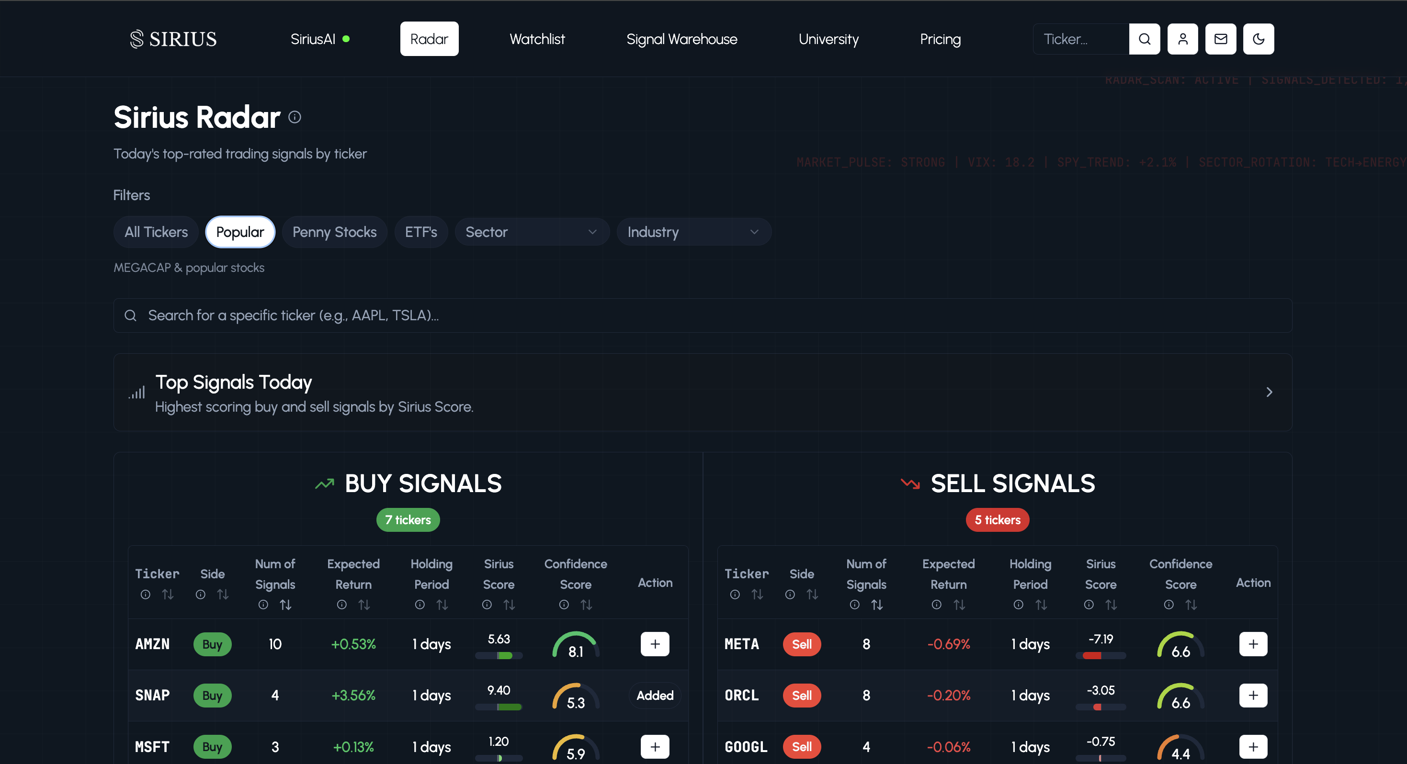Viewport: 1407px width, 764px height.
Task: Add AMZN to watchlist with plus icon
Action: tap(654, 644)
